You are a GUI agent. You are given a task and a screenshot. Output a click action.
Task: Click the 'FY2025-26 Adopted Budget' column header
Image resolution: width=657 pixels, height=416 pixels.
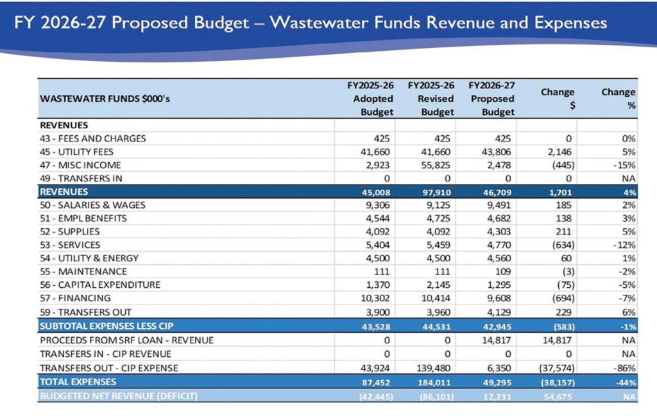tap(371, 99)
